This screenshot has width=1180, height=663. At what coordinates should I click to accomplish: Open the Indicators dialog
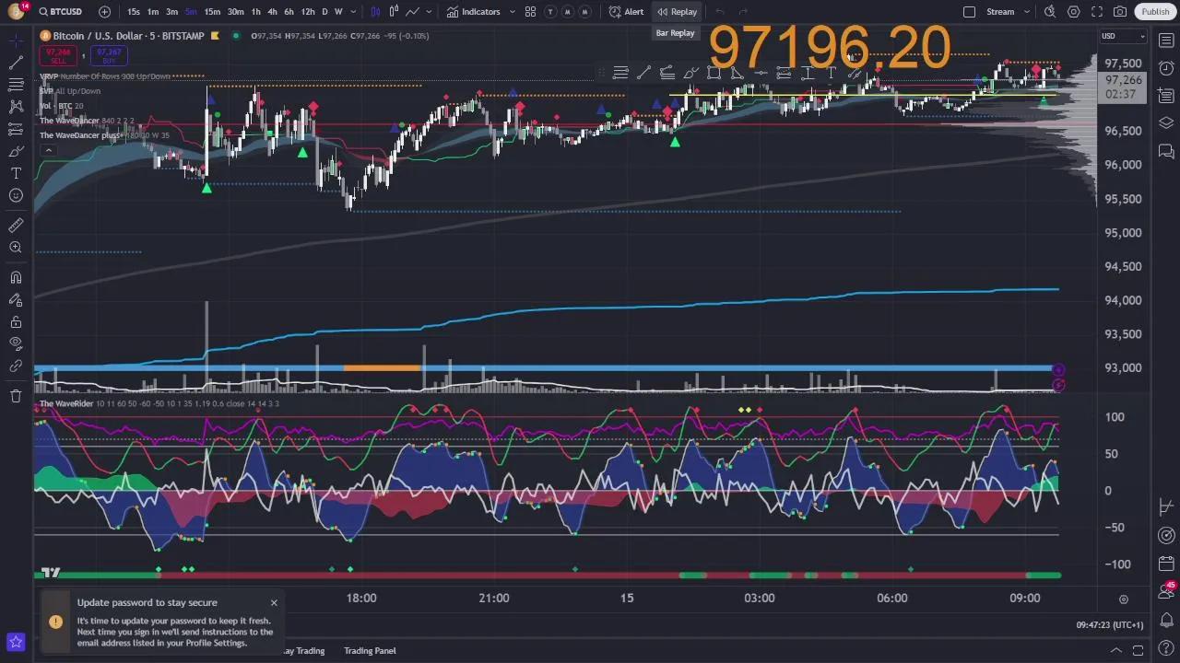473,12
